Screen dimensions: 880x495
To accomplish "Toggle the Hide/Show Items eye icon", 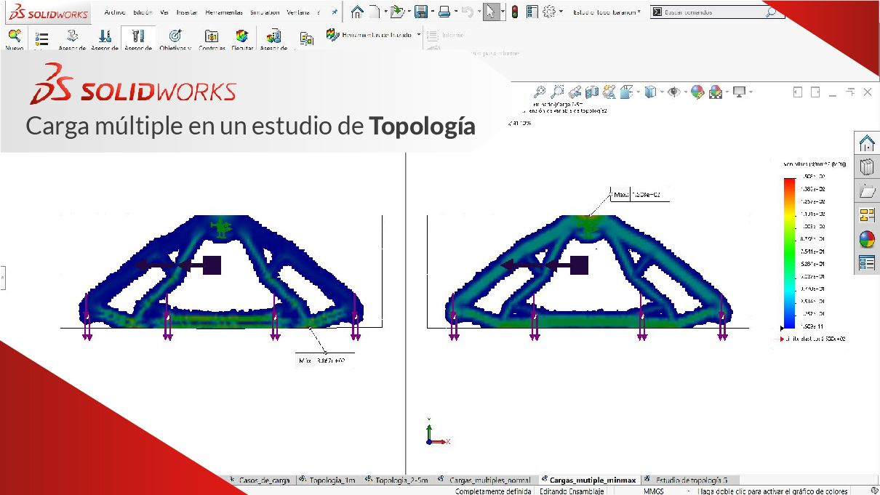I will tap(674, 92).
